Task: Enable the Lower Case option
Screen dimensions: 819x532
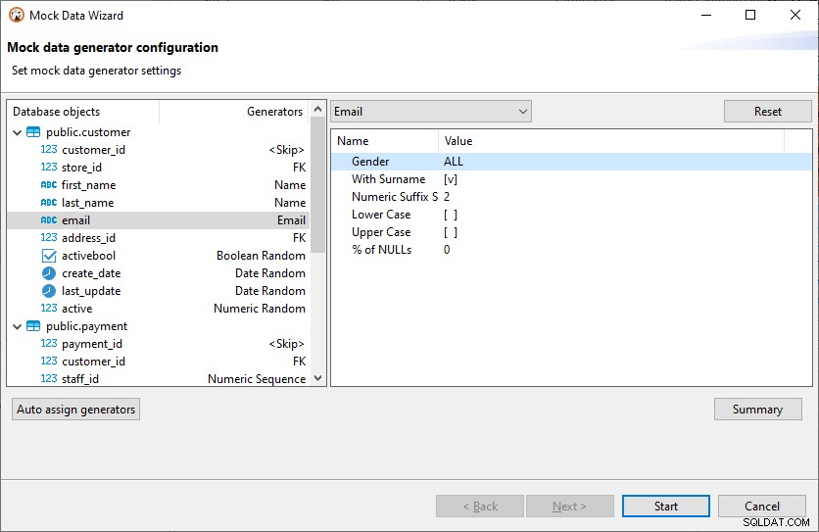Action: point(451,215)
